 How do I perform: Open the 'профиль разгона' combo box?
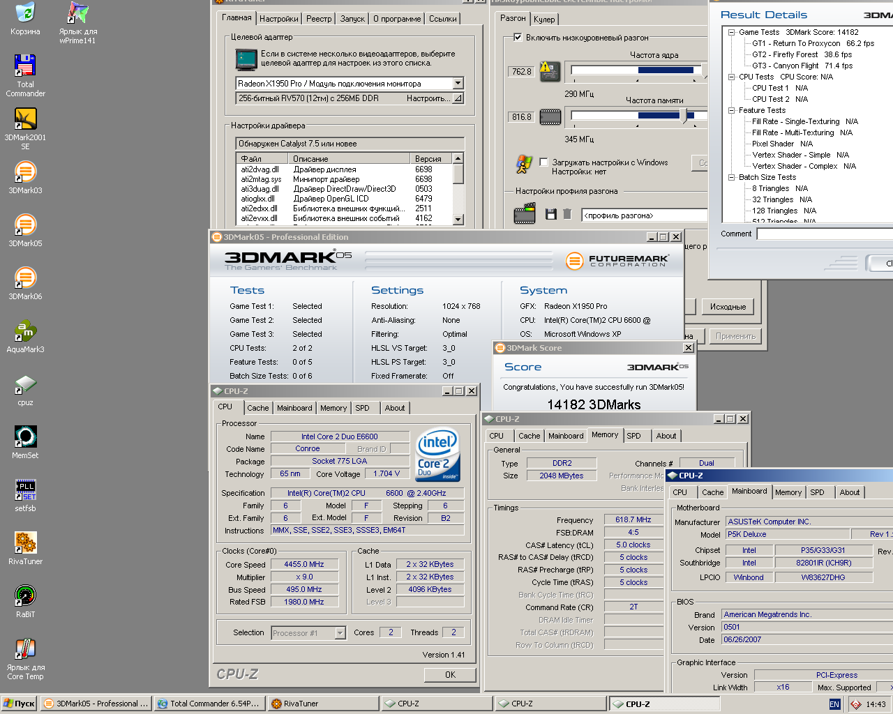click(x=645, y=215)
